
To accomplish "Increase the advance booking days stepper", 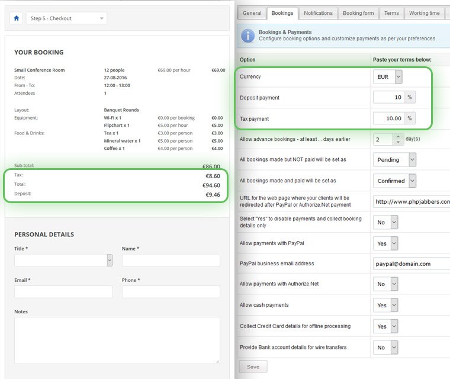I will pos(398,136).
